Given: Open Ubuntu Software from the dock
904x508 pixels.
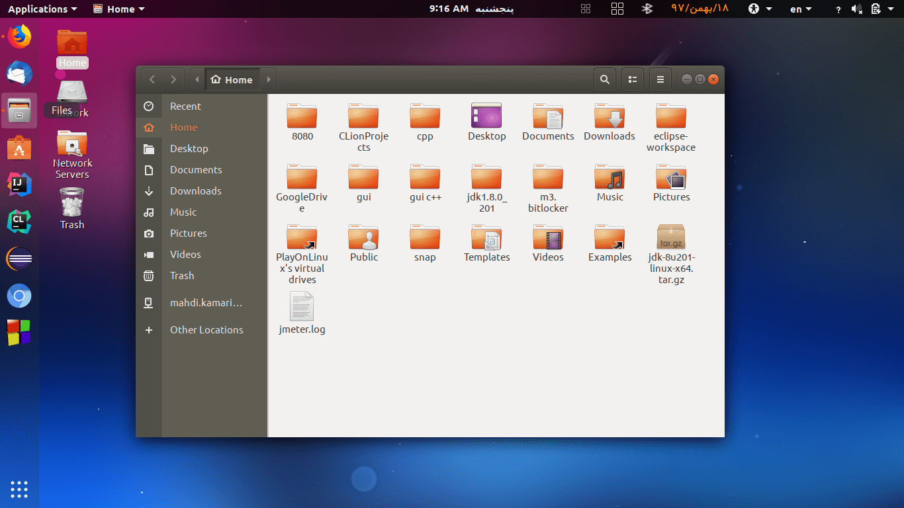Looking at the screenshot, I should 19,148.
